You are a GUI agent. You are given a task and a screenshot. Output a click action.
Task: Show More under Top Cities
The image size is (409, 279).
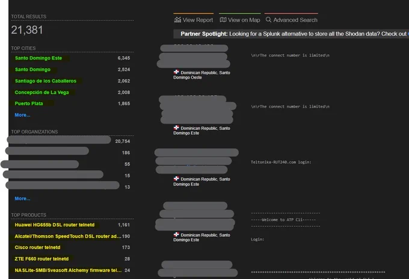(22, 115)
